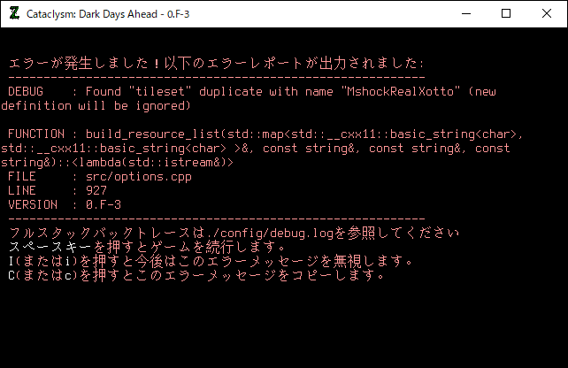Click the Cataclysm app icon in title bar
The height and width of the screenshot is (368, 568).
(x=13, y=13)
